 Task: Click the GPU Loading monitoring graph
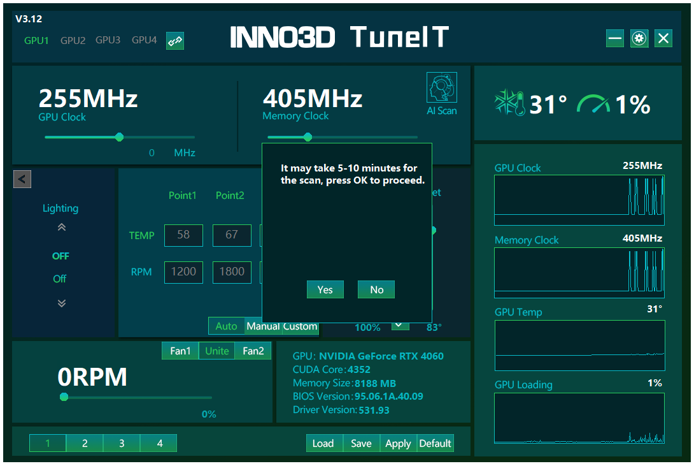click(x=579, y=418)
